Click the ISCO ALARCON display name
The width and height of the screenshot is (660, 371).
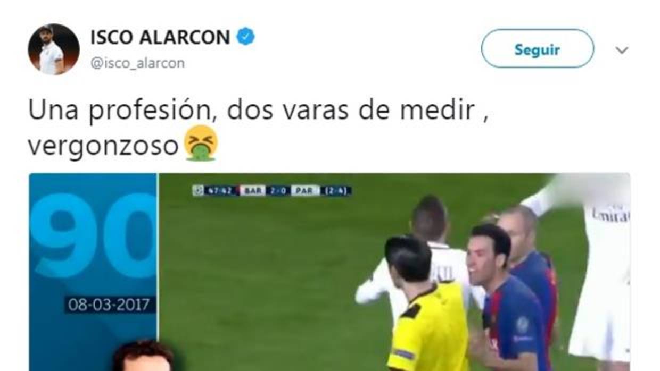point(160,37)
